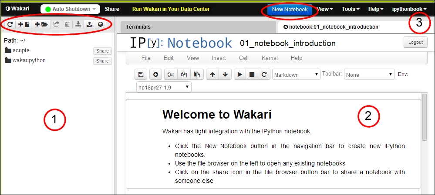Click Share button next to wakaripython folder

102,61
